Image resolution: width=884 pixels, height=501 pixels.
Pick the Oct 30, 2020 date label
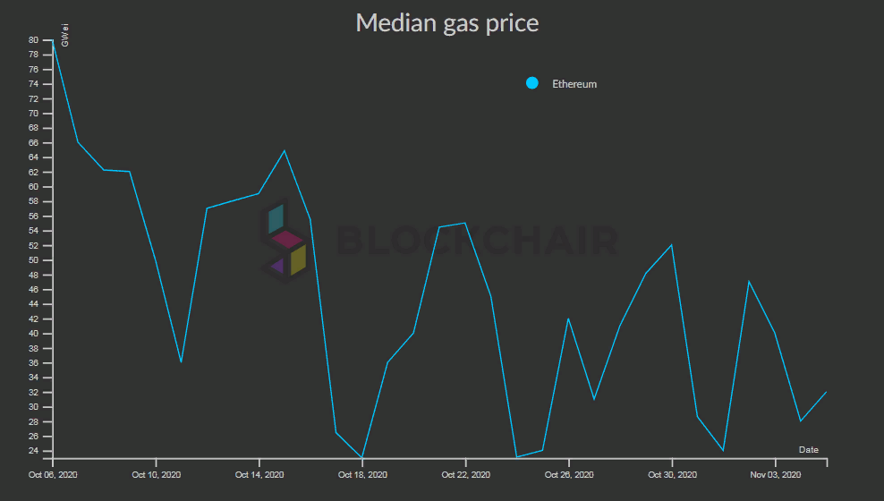pyautogui.click(x=672, y=475)
